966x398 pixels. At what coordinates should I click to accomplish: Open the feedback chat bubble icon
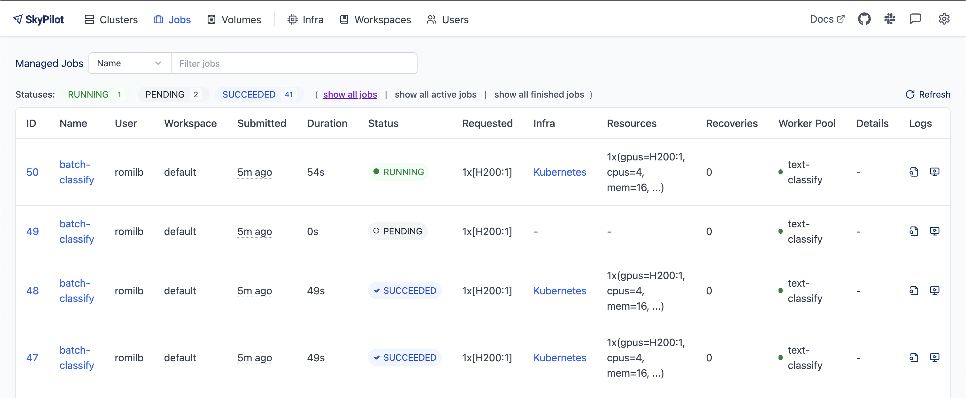(915, 19)
